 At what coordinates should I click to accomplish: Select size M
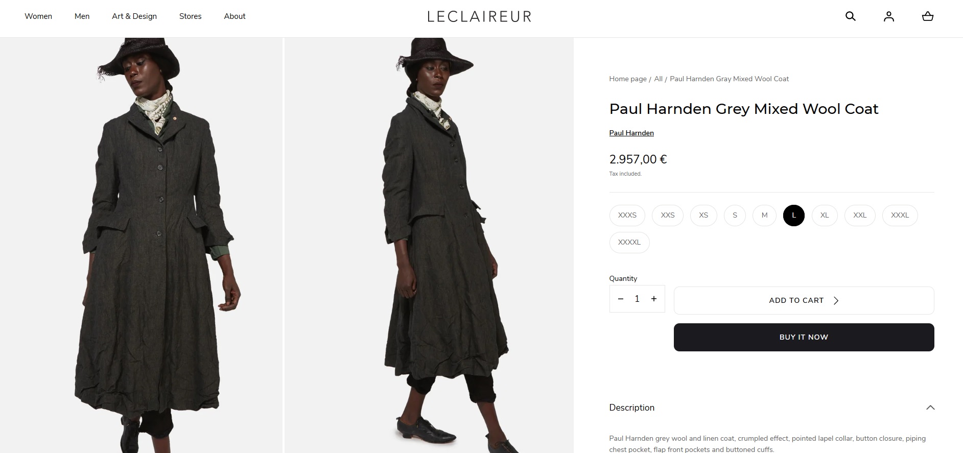[x=764, y=215]
